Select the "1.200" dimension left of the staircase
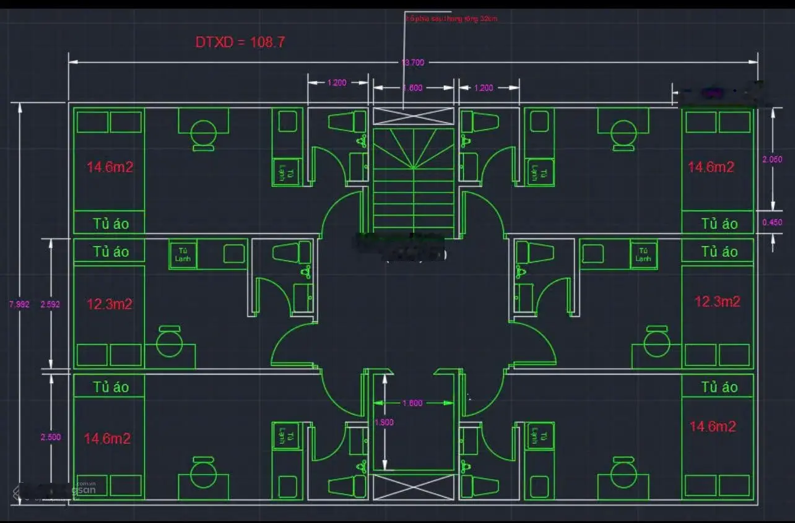 [337, 82]
